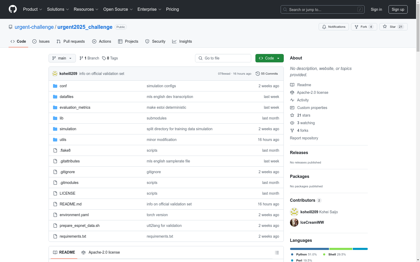
Task: Click the eye icon beside 3 watching
Action: point(292,123)
